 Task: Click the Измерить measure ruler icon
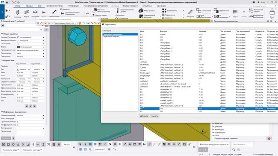190,12
